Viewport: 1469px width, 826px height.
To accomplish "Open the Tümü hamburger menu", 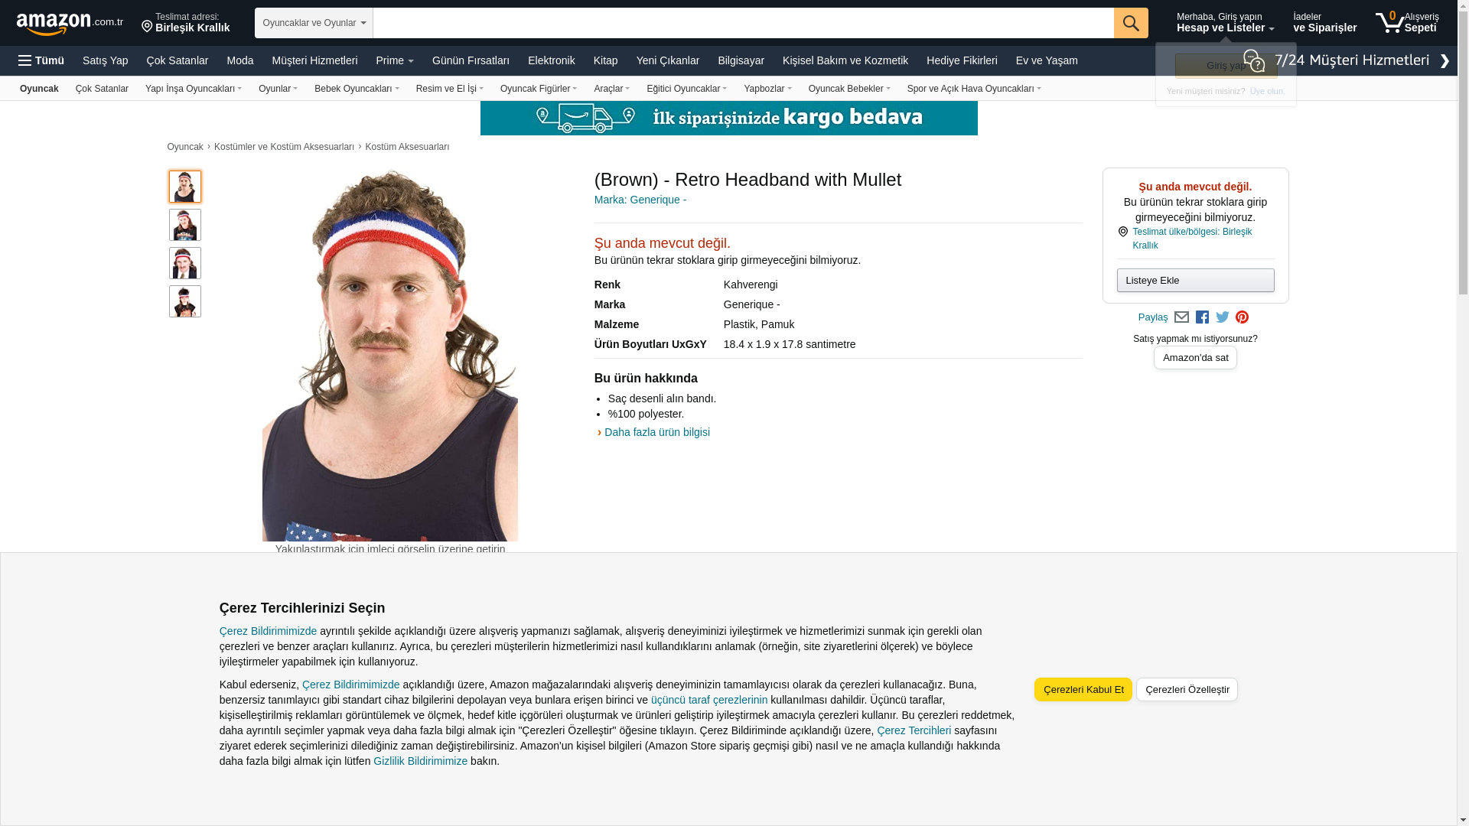I will pyautogui.click(x=41, y=60).
